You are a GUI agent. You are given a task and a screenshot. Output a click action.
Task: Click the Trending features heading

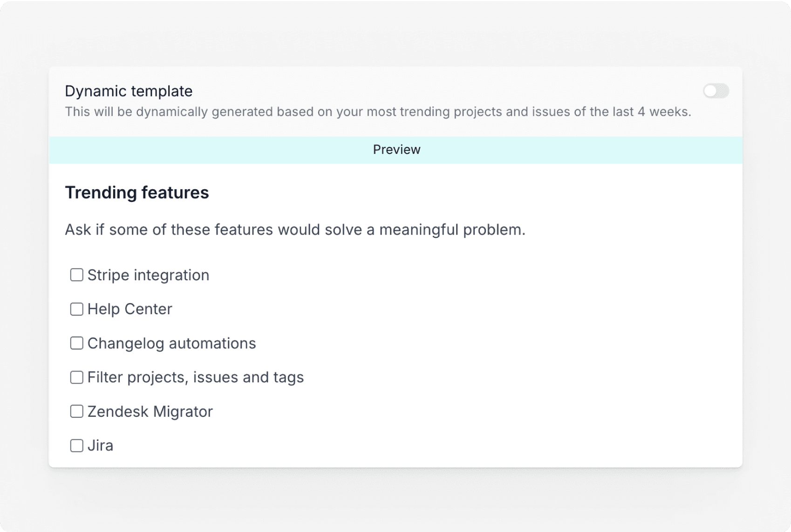tap(136, 193)
